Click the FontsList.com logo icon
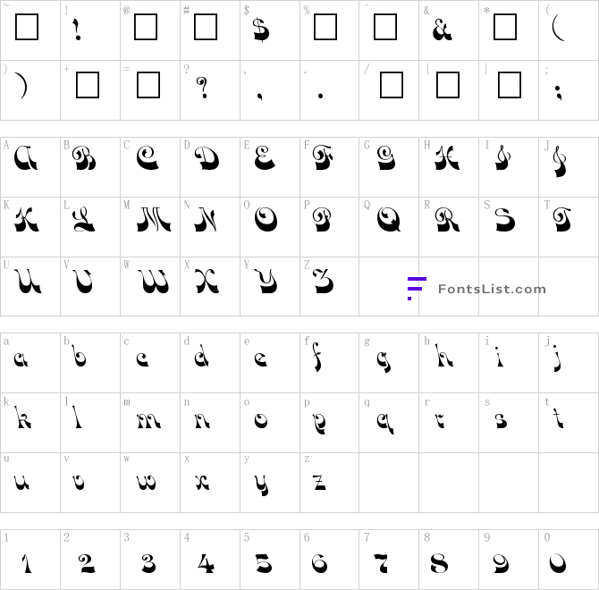The image size is (599, 590). point(416,288)
